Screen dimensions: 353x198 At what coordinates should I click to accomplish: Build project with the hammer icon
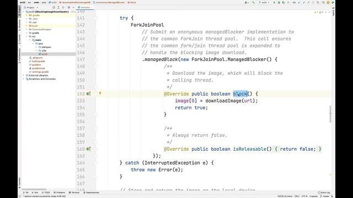click(254, 2)
